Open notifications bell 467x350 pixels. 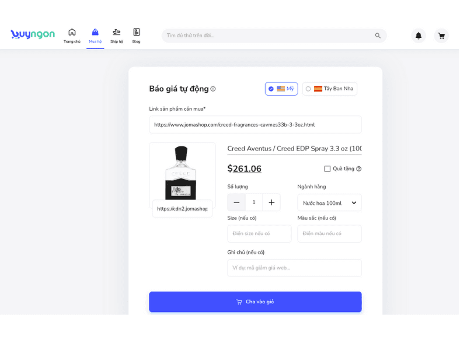pyautogui.click(x=419, y=36)
